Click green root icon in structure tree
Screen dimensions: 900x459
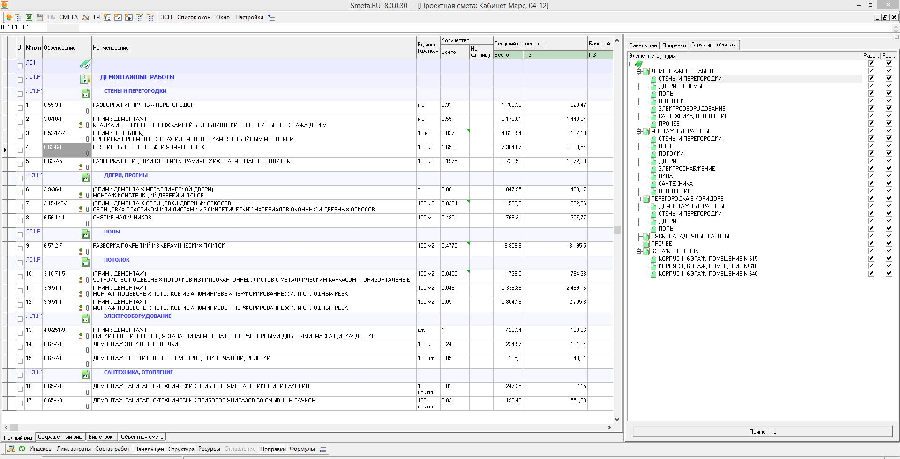pyautogui.click(x=638, y=64)
